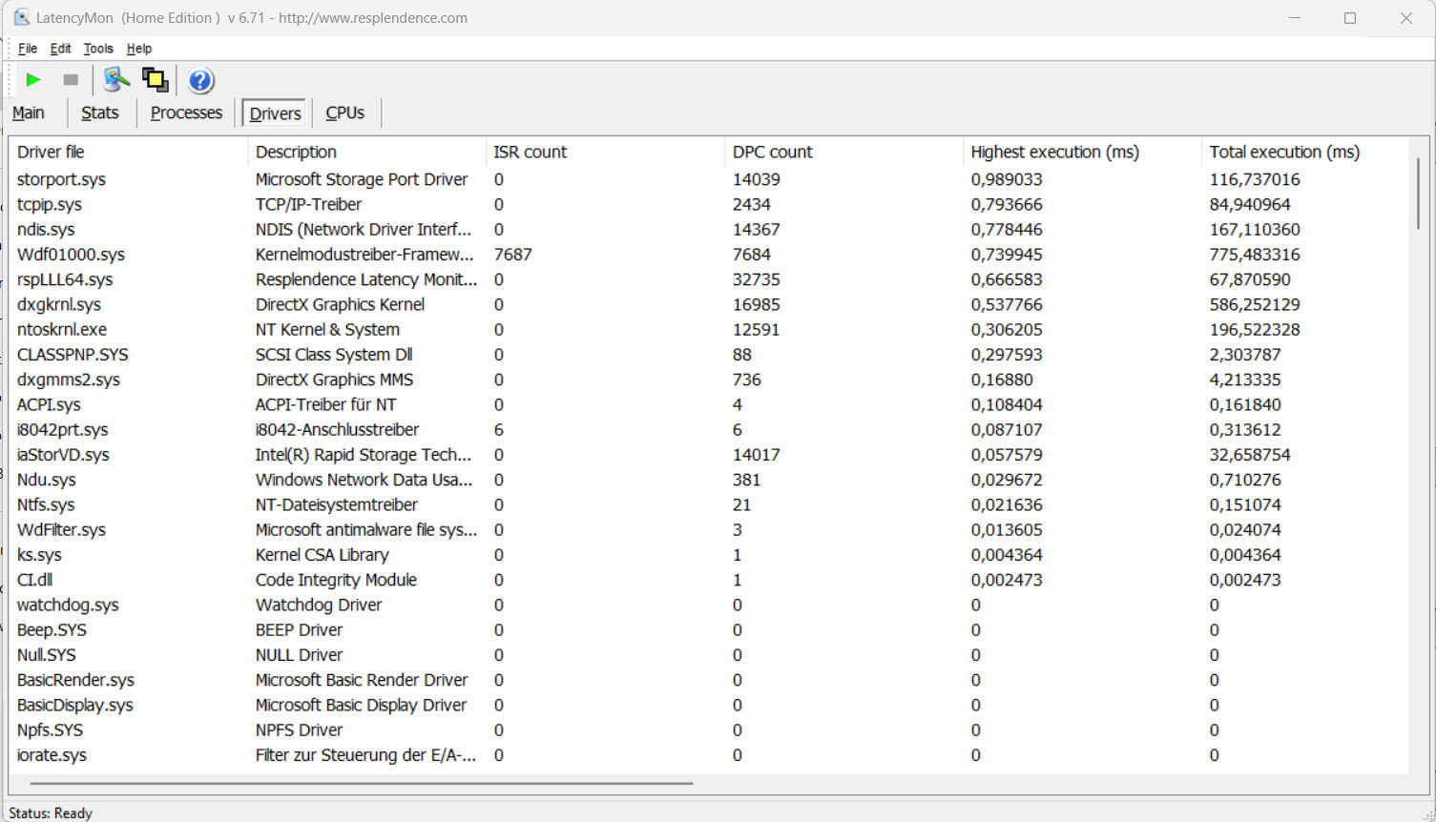This screenshot has width=1436, height=822.
Task: Open the Edit menu
Action: click(x=60, y=49)
